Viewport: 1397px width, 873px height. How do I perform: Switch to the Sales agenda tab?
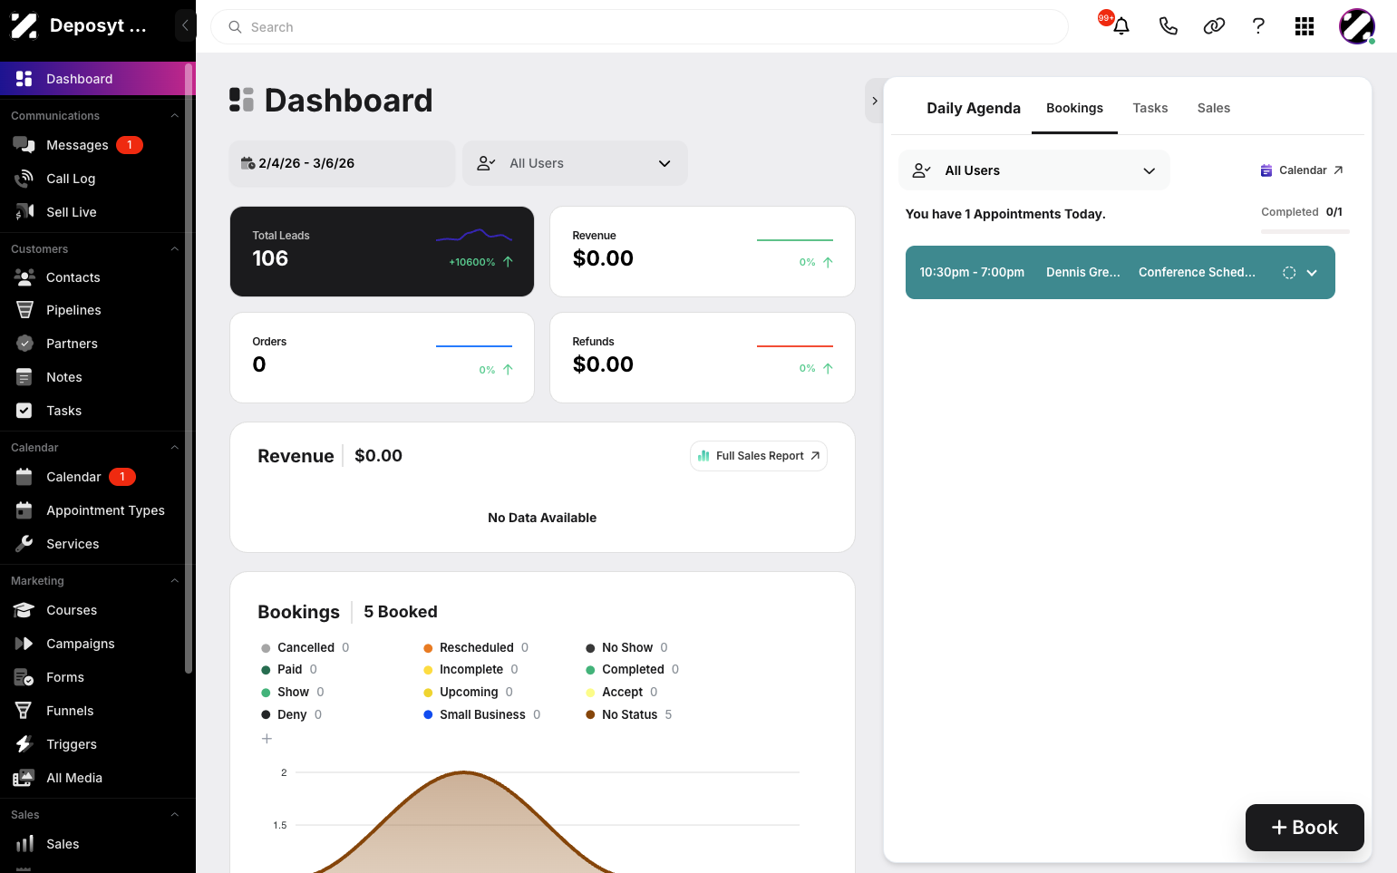point(1213,108)
